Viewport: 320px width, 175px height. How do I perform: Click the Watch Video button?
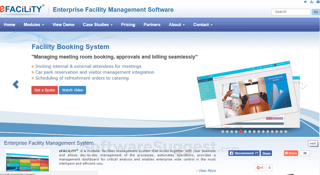pos(72,90)
